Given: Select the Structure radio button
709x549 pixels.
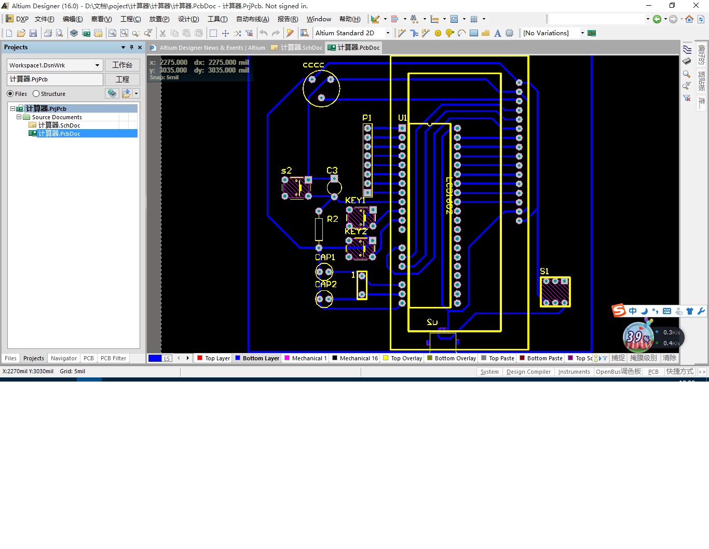Looking at the screenshot, I should 36,94.
